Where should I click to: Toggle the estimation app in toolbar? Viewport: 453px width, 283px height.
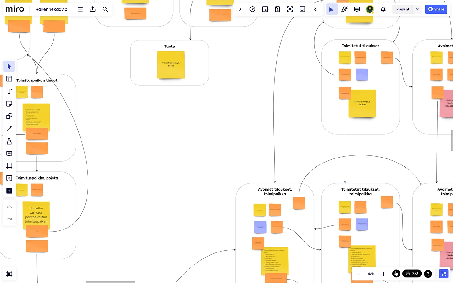(x=277, y=9)
